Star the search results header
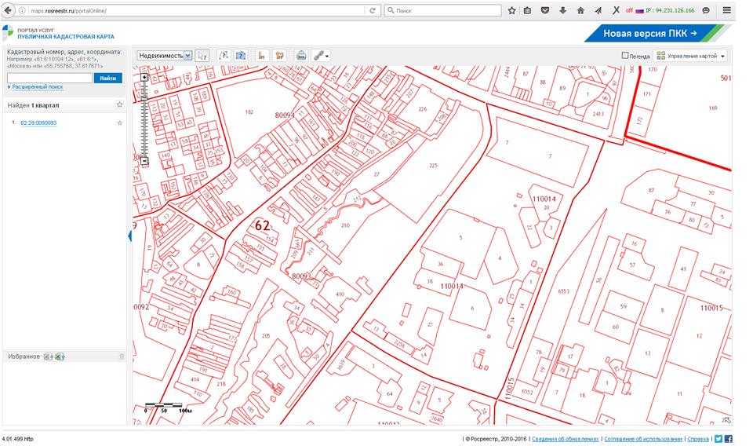753x446 pixels. point(119,104)
